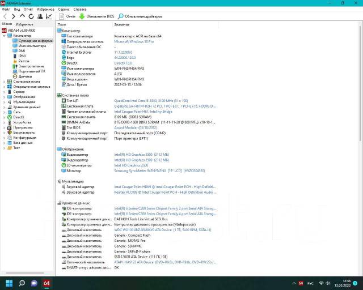The width and height of the screenshot is (363, 290).
Task: Click Обновления драйверов toolbar button
Action: click(140, 16)
